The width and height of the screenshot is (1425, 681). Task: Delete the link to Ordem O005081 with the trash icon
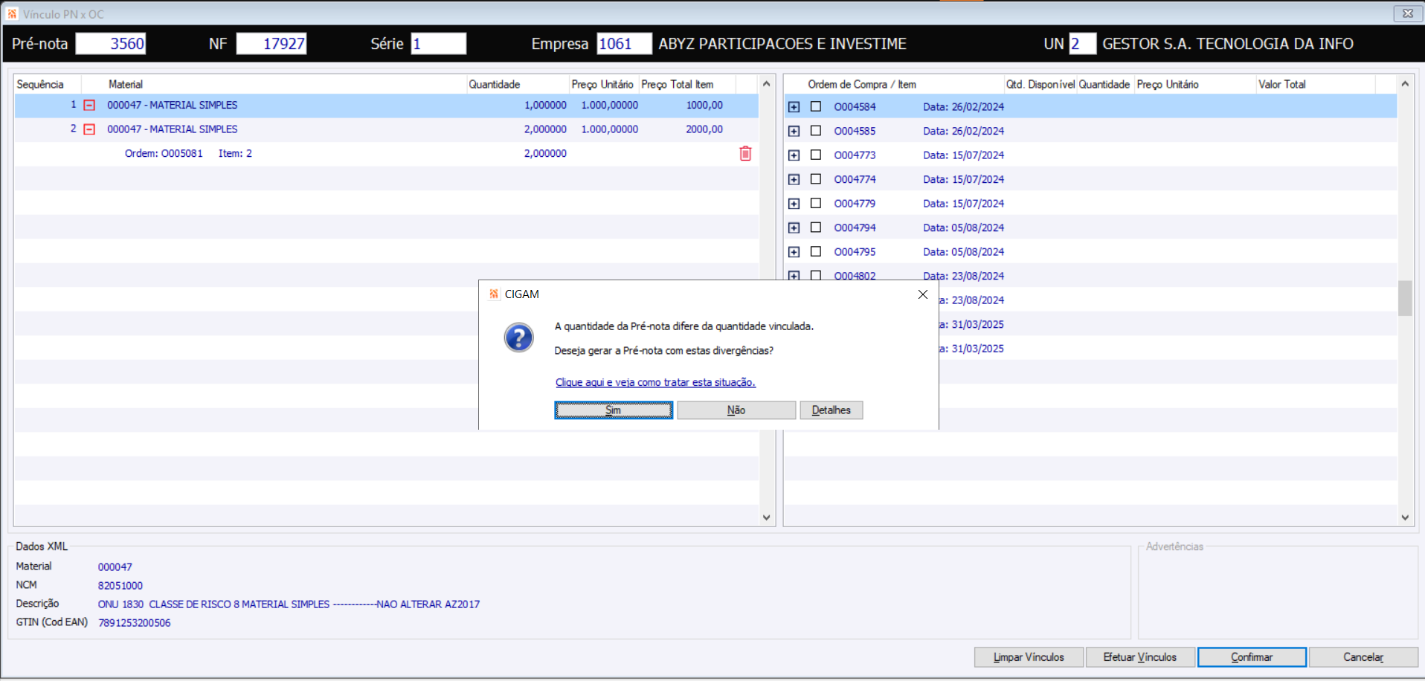click(x=745, y=153)
